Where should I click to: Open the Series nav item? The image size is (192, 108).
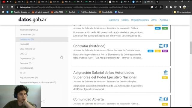pyautogui.click(x=125, y=20)
